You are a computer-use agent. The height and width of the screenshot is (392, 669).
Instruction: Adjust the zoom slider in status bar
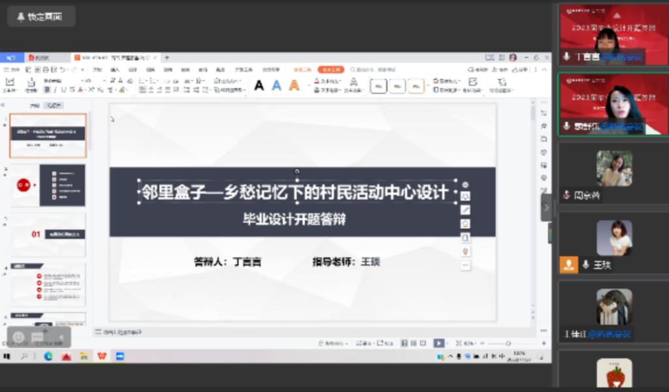pos(508,343)
